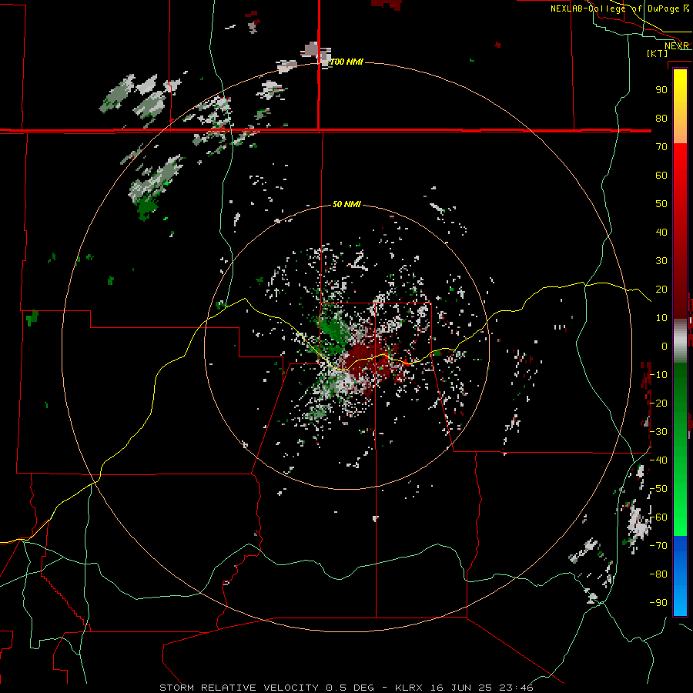Click the 60 value on velocity scale
The image size is (693, 693).
click(x=661, y=175)
